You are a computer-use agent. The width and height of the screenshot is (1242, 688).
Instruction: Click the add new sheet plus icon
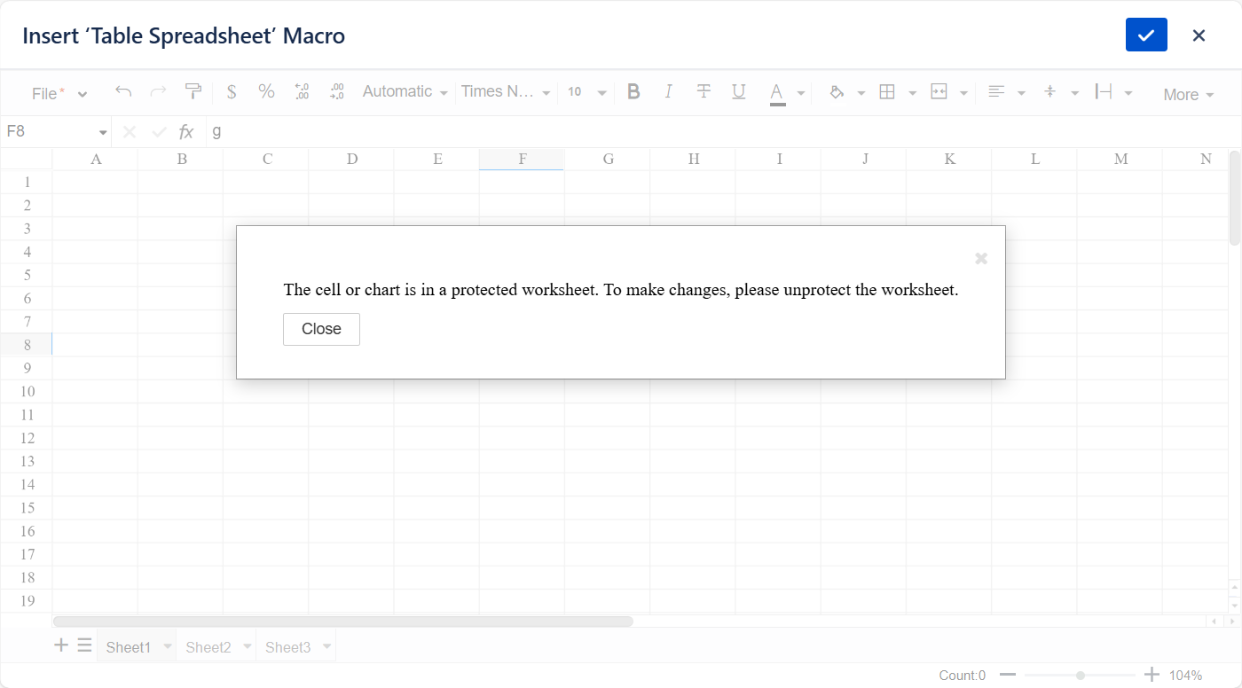[x=61, y=645]
